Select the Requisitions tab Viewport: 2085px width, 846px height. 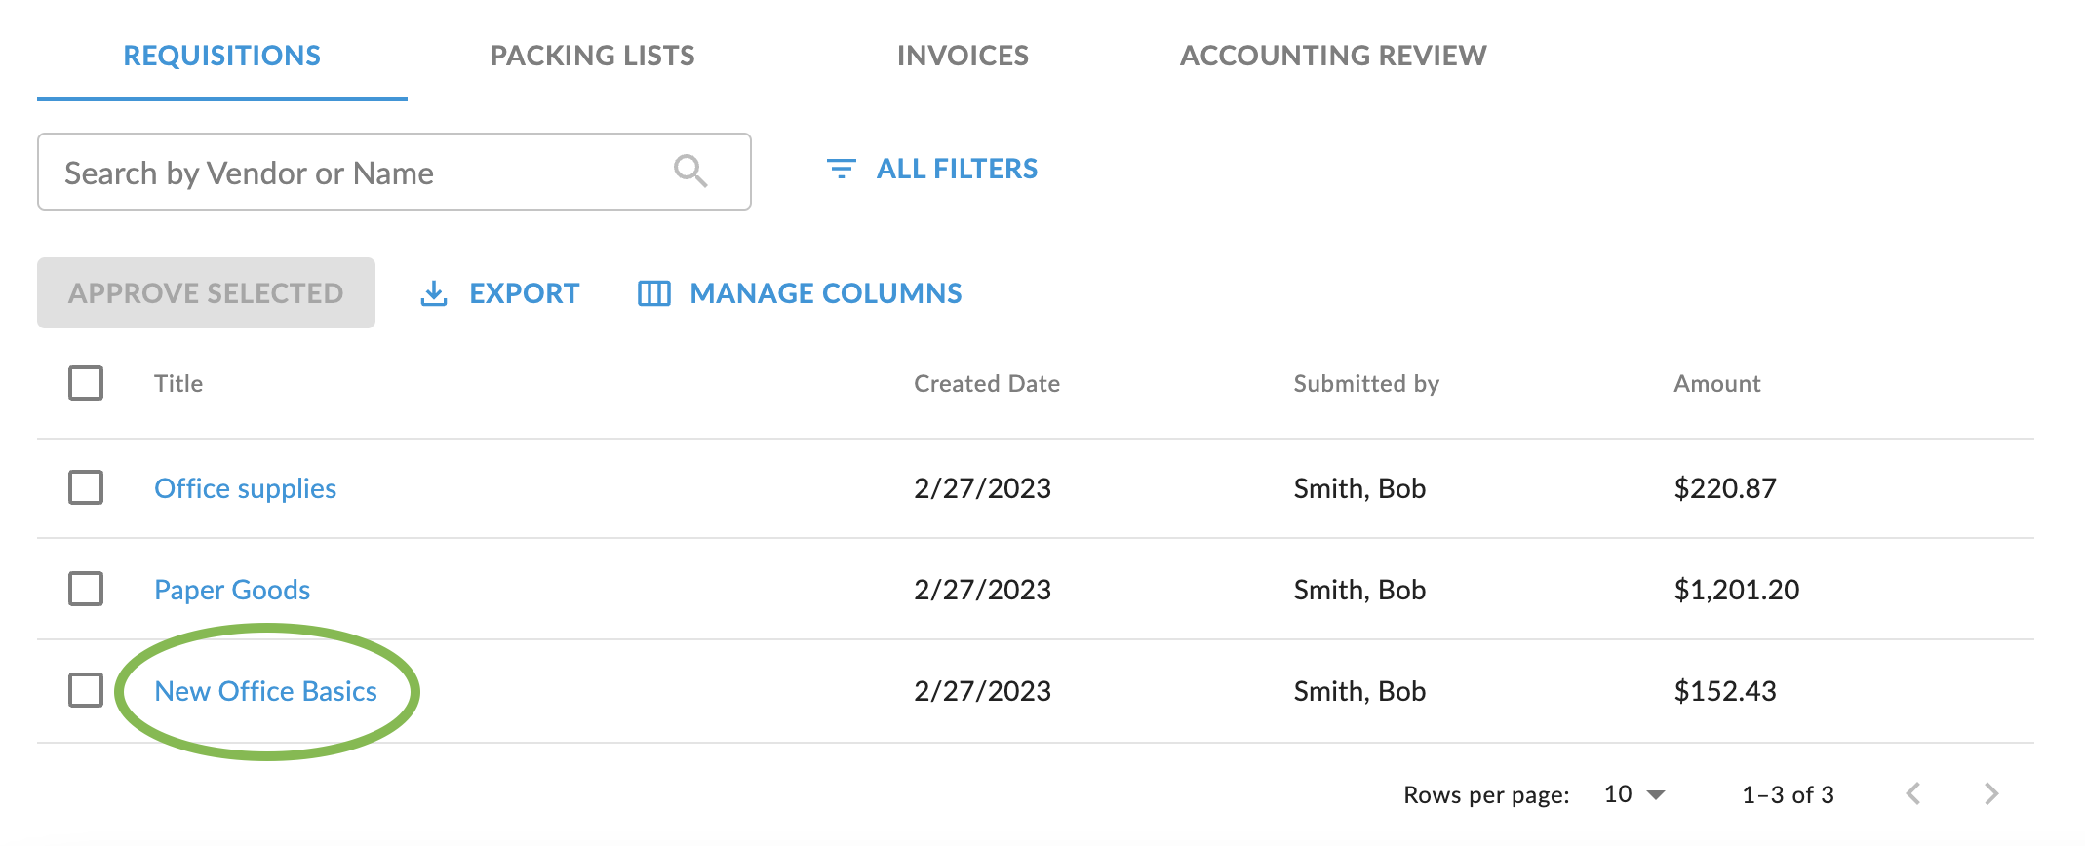click(222, 56)
